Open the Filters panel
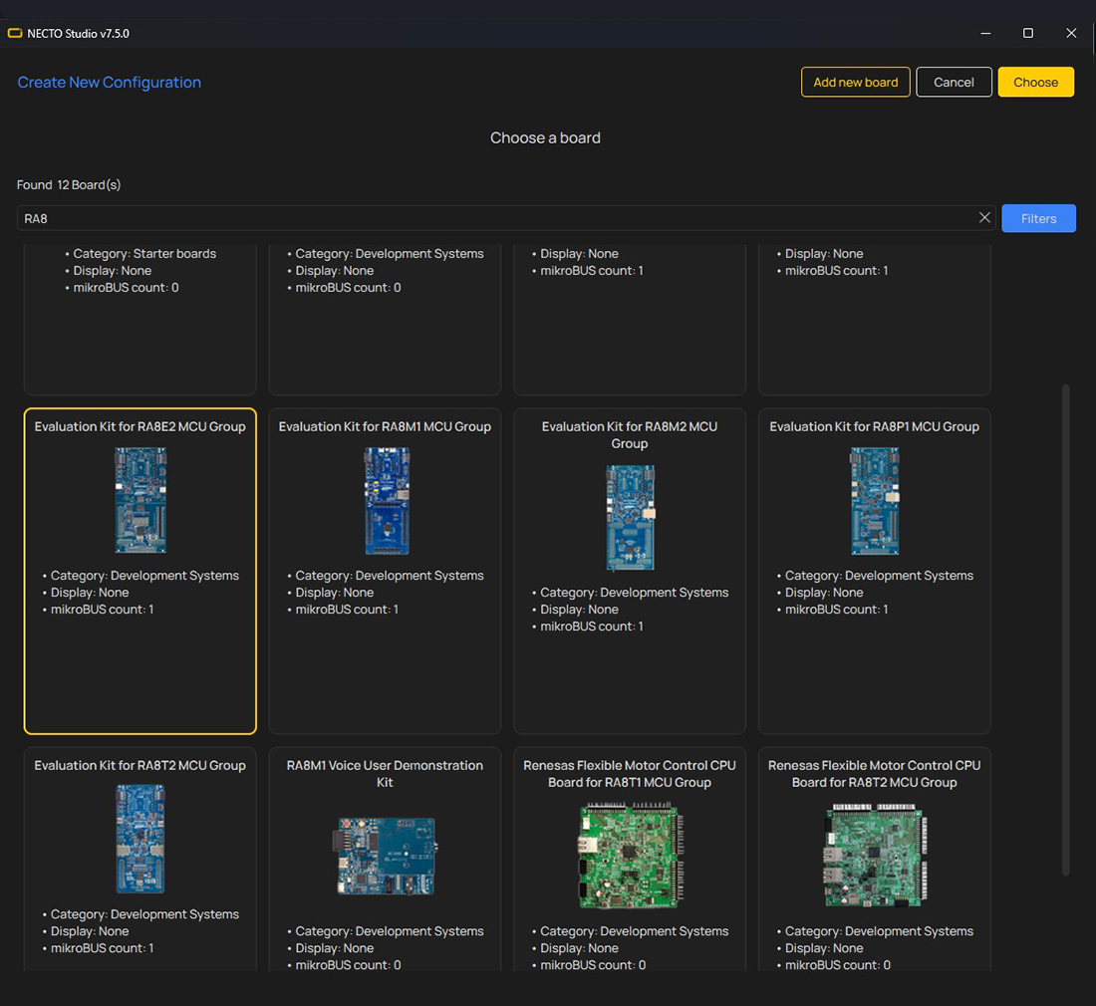 point(1038,219)
